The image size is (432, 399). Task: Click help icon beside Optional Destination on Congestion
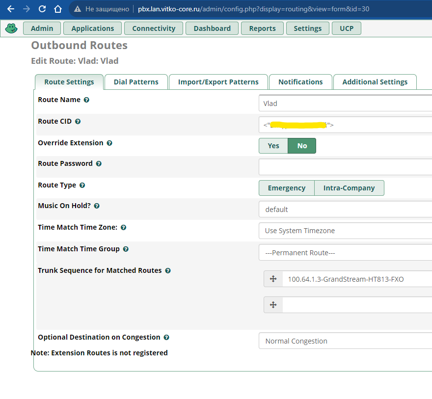[166, 338]
